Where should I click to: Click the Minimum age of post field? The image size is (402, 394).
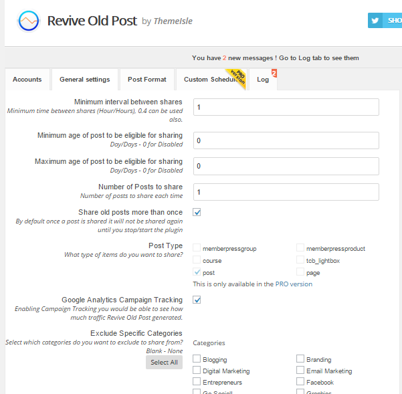coord(286,140)
